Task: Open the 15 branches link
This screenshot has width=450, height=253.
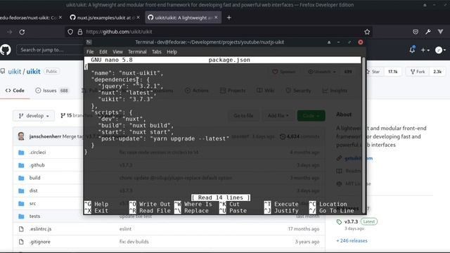Action: (x=76, y=115)
